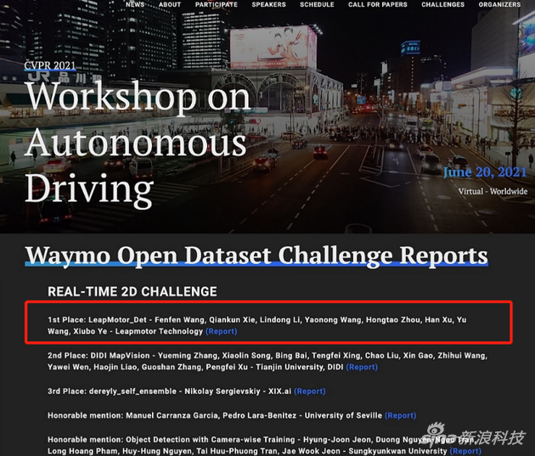Select the SCHEDULE menu item

(x=317, y=4)
